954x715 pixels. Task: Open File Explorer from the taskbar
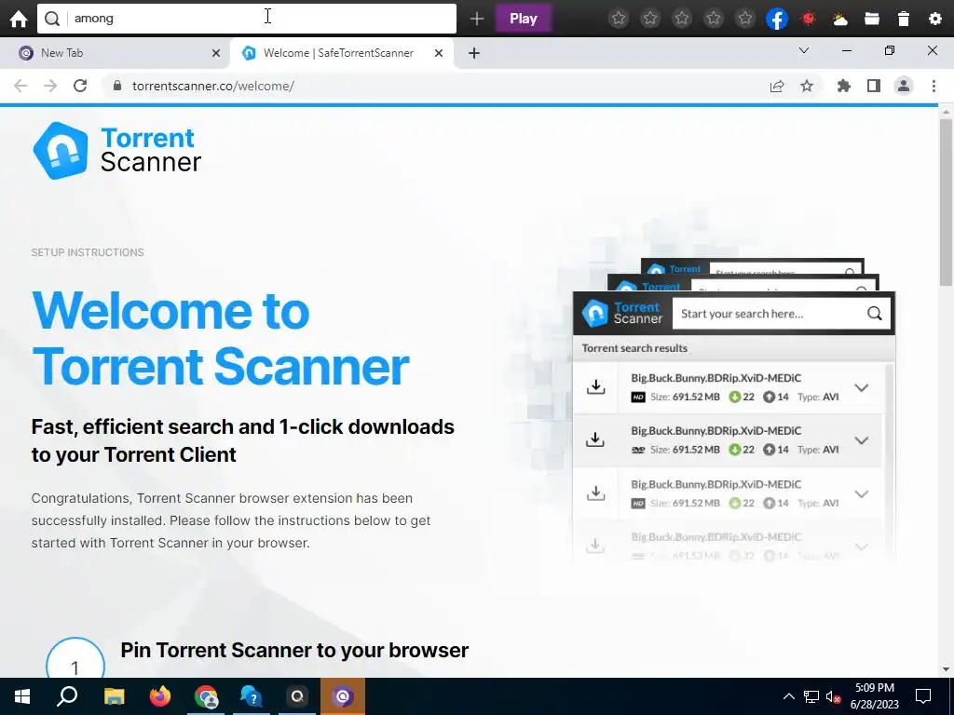point(114,696)
